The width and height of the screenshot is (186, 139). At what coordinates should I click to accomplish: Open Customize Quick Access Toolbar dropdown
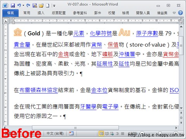click(x=54, y=6)
